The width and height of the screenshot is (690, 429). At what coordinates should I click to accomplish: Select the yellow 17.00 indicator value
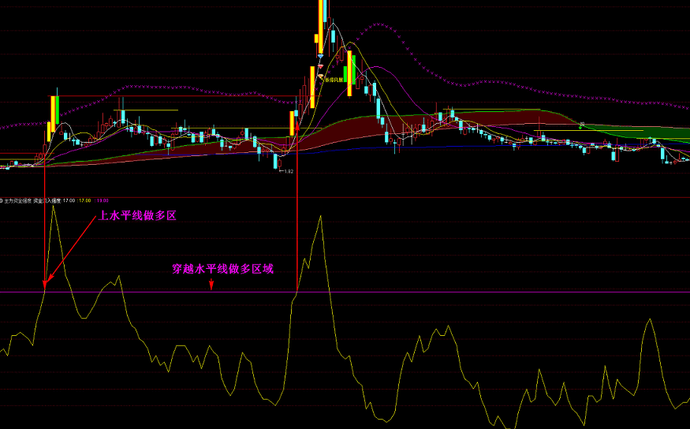pyautogui.click(x=84, y=200)
